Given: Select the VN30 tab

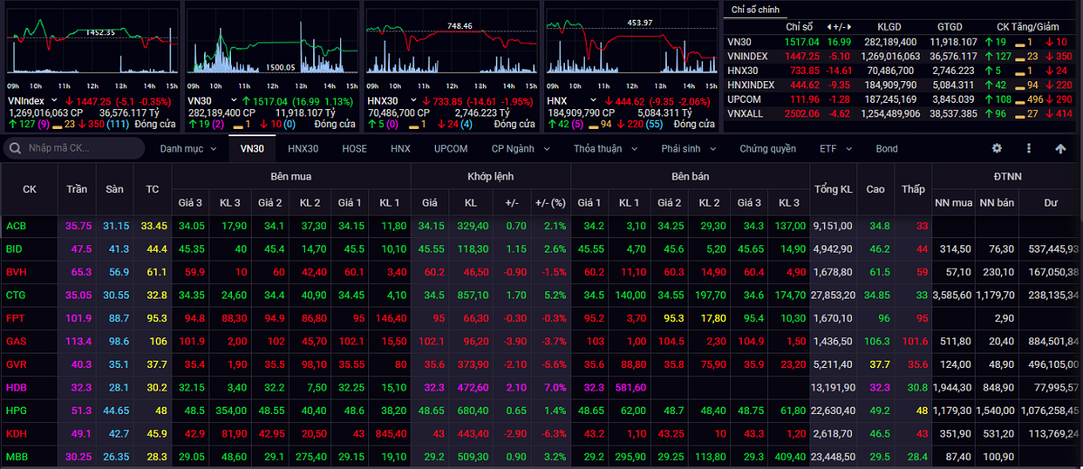Looking at the screenshot, I should pyautogui.click(x=252, y=149).
